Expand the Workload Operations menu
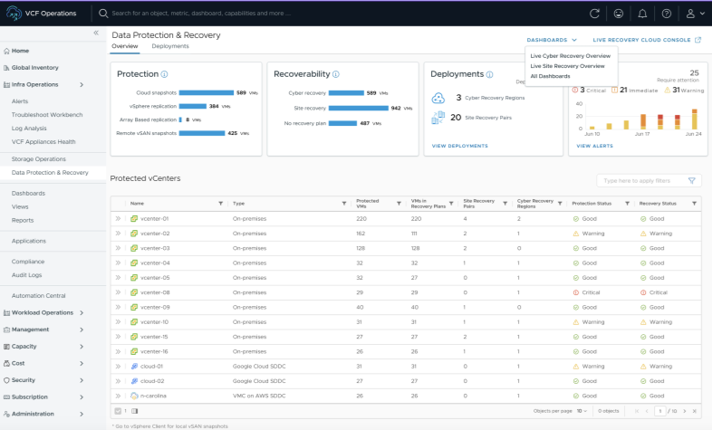Image resolution: width=712 pixels, height=430 pixels. [82, 312]
